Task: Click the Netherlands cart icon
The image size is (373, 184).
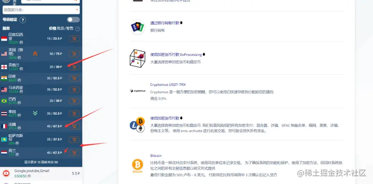Action: click(74, 153)
